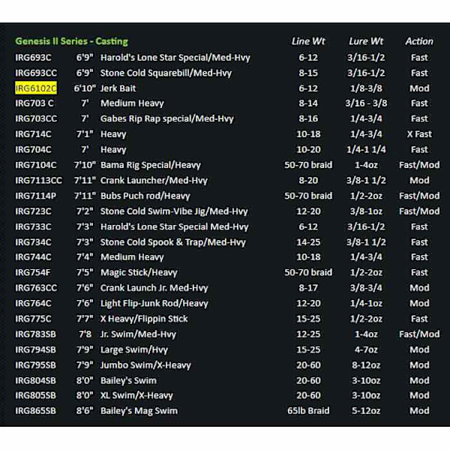Click the 12-25 line weight
The image size is (450, 450).
(308, 334)
